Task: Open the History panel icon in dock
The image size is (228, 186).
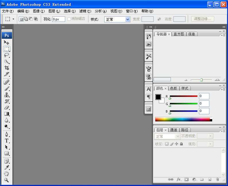Action: [x=149, y=36]
